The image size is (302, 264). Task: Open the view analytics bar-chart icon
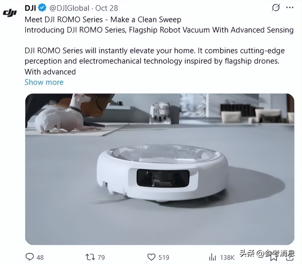click(x=212, y=257)
